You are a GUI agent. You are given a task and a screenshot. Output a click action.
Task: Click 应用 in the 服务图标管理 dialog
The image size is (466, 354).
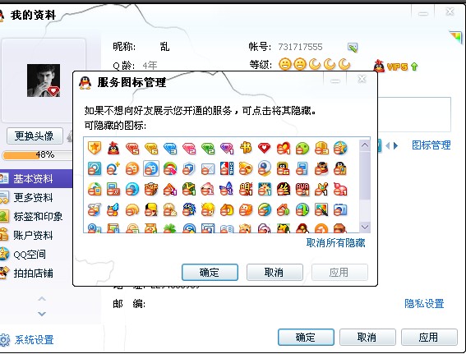point(339,273)
